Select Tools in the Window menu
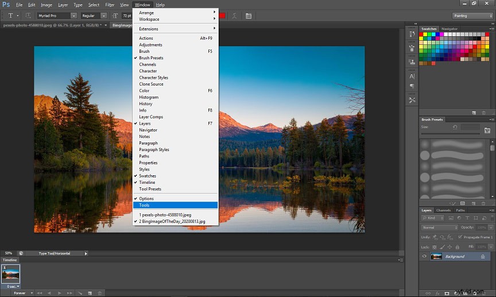496x297 pixels. coord(175,205)
